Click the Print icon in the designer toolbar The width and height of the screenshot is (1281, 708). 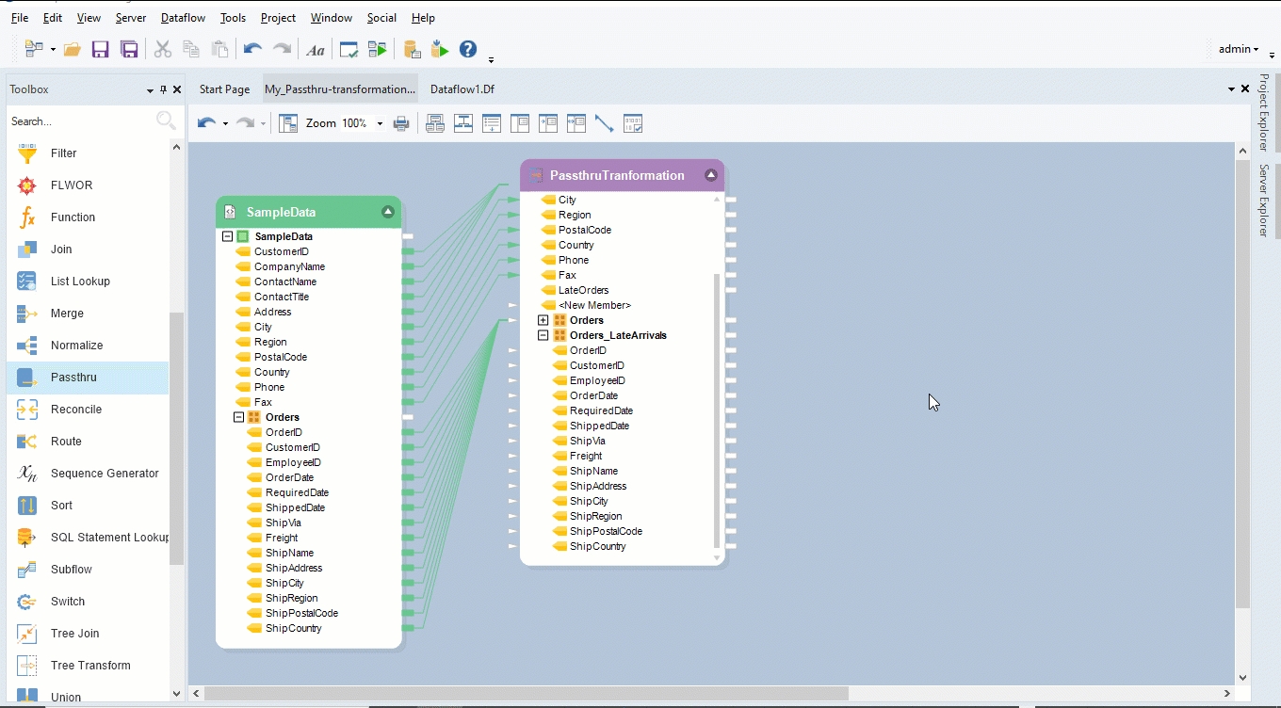401,123
